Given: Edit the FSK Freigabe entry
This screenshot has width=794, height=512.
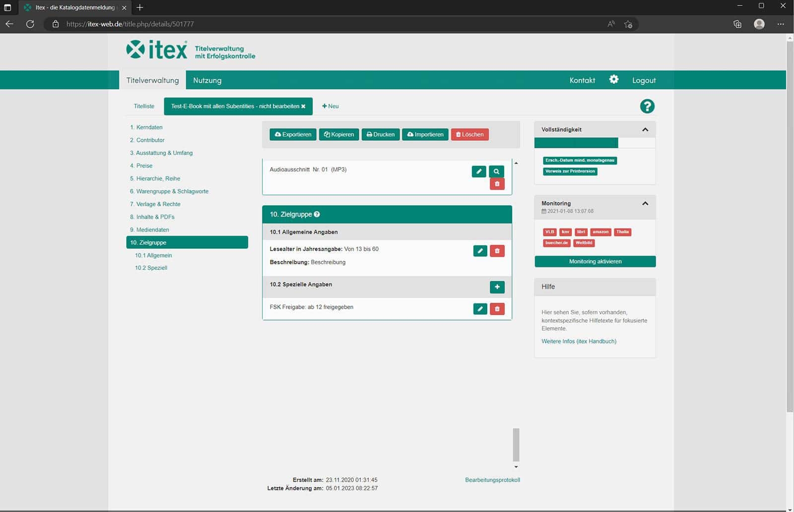Looking at the screenshot, I should point(480,309).
